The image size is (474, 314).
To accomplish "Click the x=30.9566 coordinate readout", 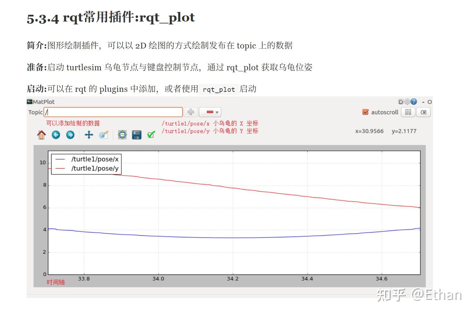I will tap(369, 131).
